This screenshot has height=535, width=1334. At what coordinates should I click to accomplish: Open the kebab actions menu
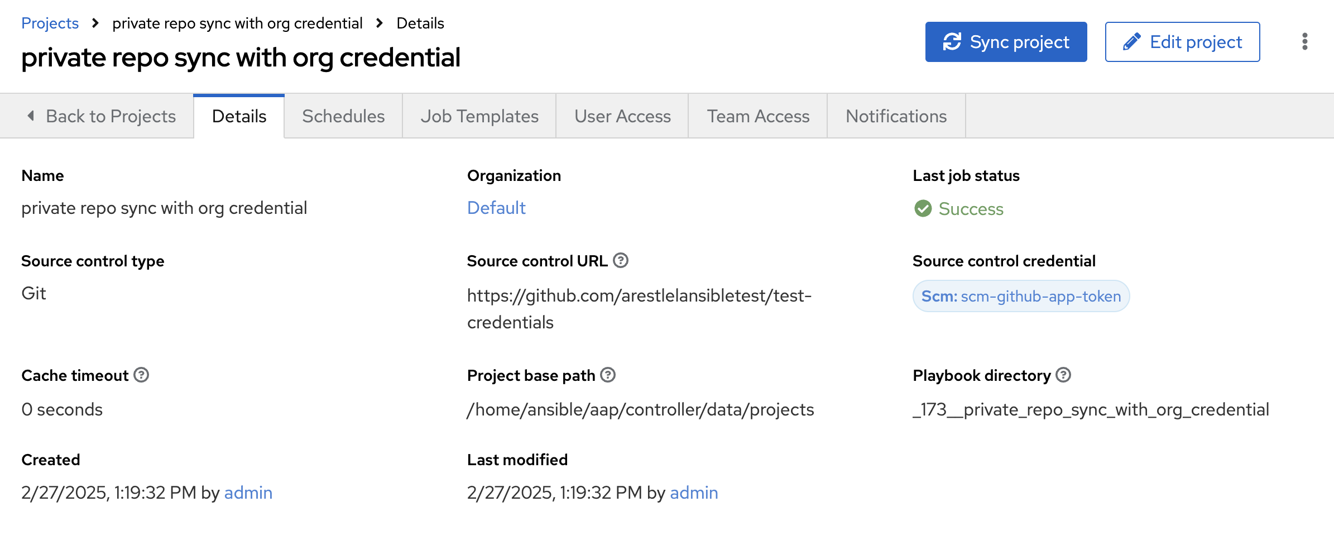[x=1304, y=42]
